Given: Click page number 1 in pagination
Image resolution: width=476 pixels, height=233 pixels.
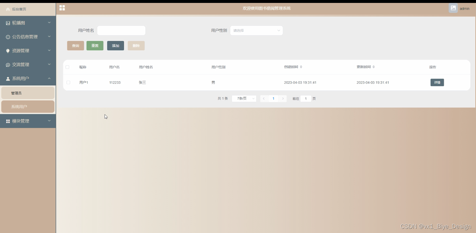Looking at the screenshot, I should [273, 98].
